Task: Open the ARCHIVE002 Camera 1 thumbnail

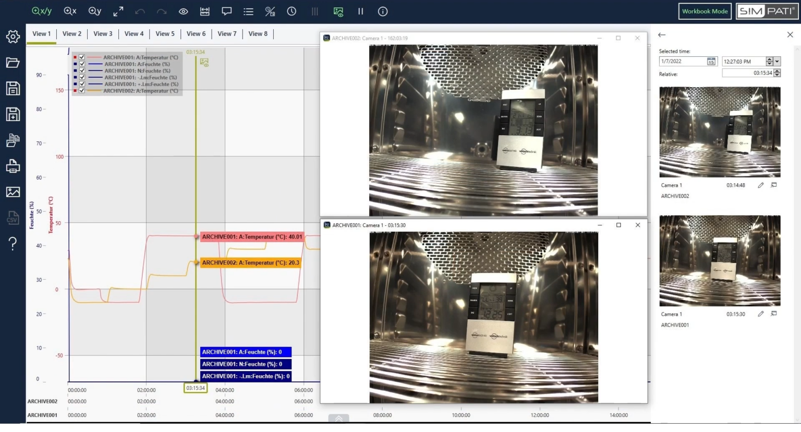Action: 720,132
